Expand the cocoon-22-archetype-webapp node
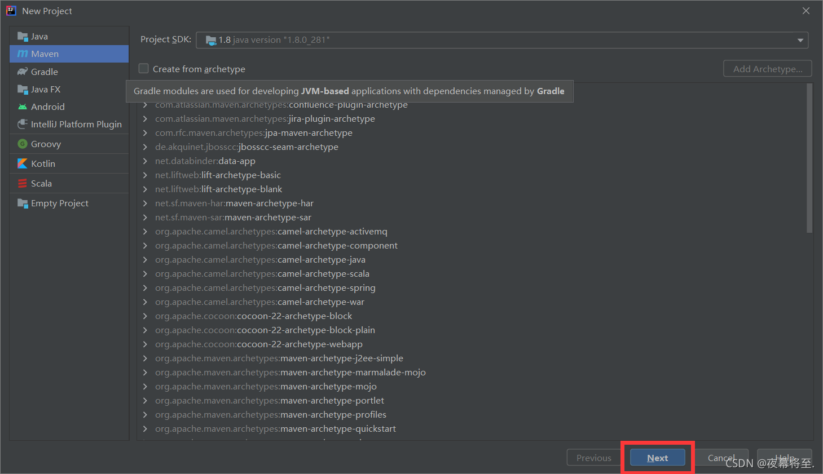 (x=145, y=344)
